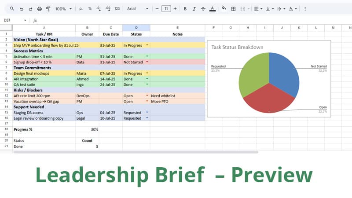Open the text color picker
The image size is (352, 198).
[x=213, y=9]
